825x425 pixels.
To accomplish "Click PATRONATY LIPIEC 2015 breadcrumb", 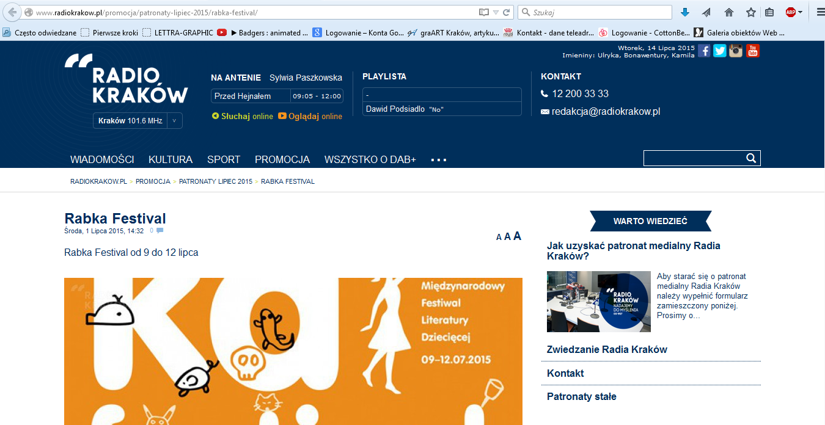I will coord(216,181).
